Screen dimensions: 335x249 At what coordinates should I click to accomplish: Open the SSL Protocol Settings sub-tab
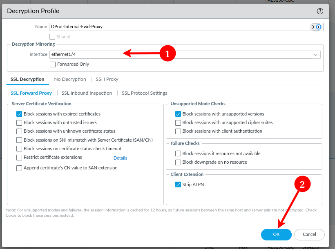point(144,93)
